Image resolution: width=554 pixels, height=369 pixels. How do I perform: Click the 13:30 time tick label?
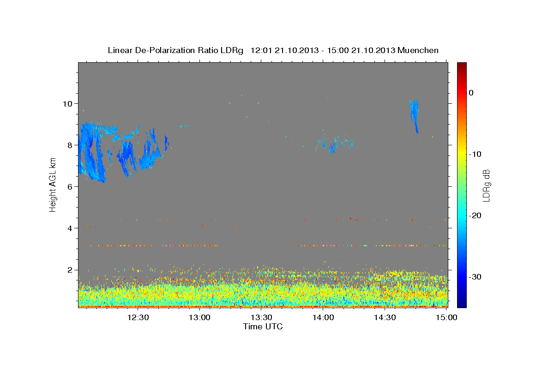261,318
